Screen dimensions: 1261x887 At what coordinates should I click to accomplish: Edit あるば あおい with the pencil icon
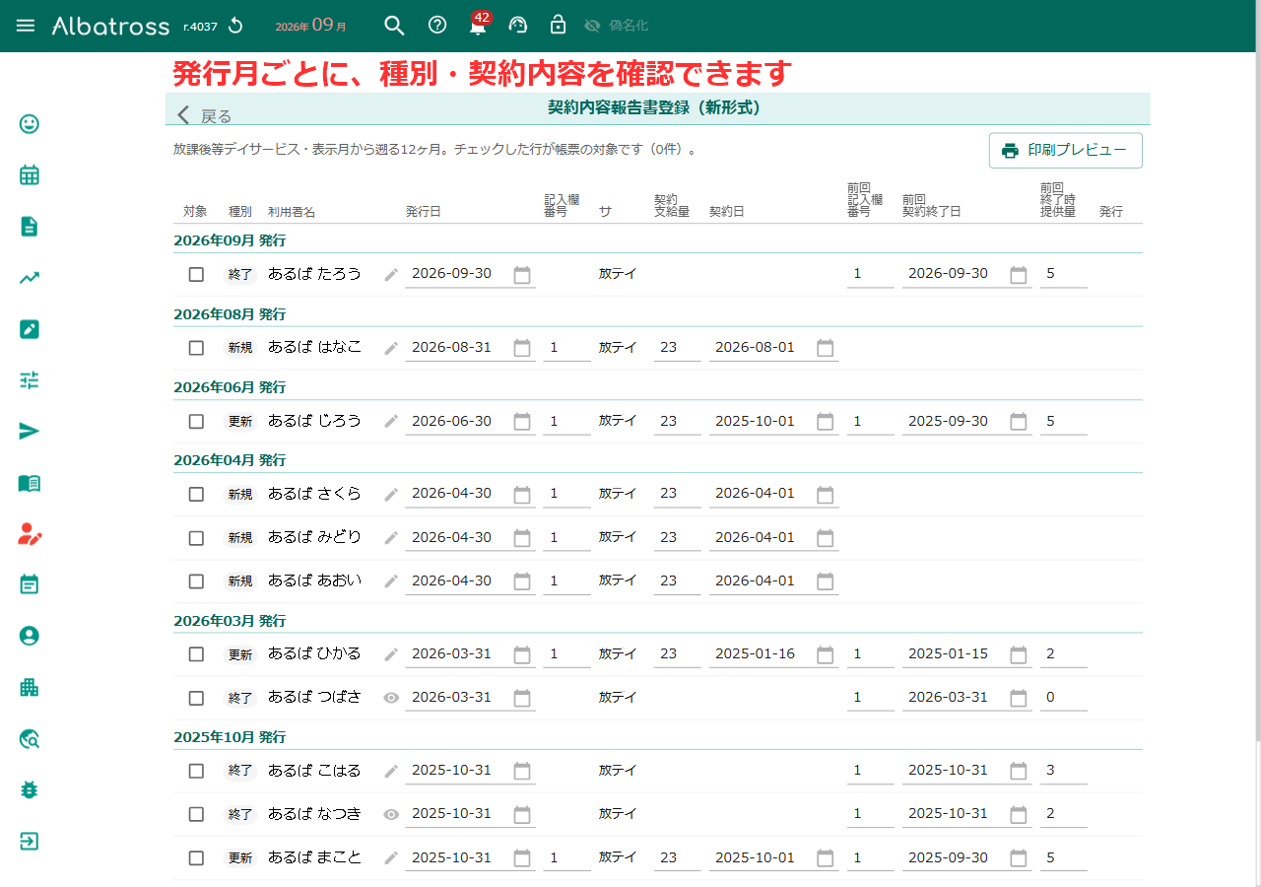391,581
